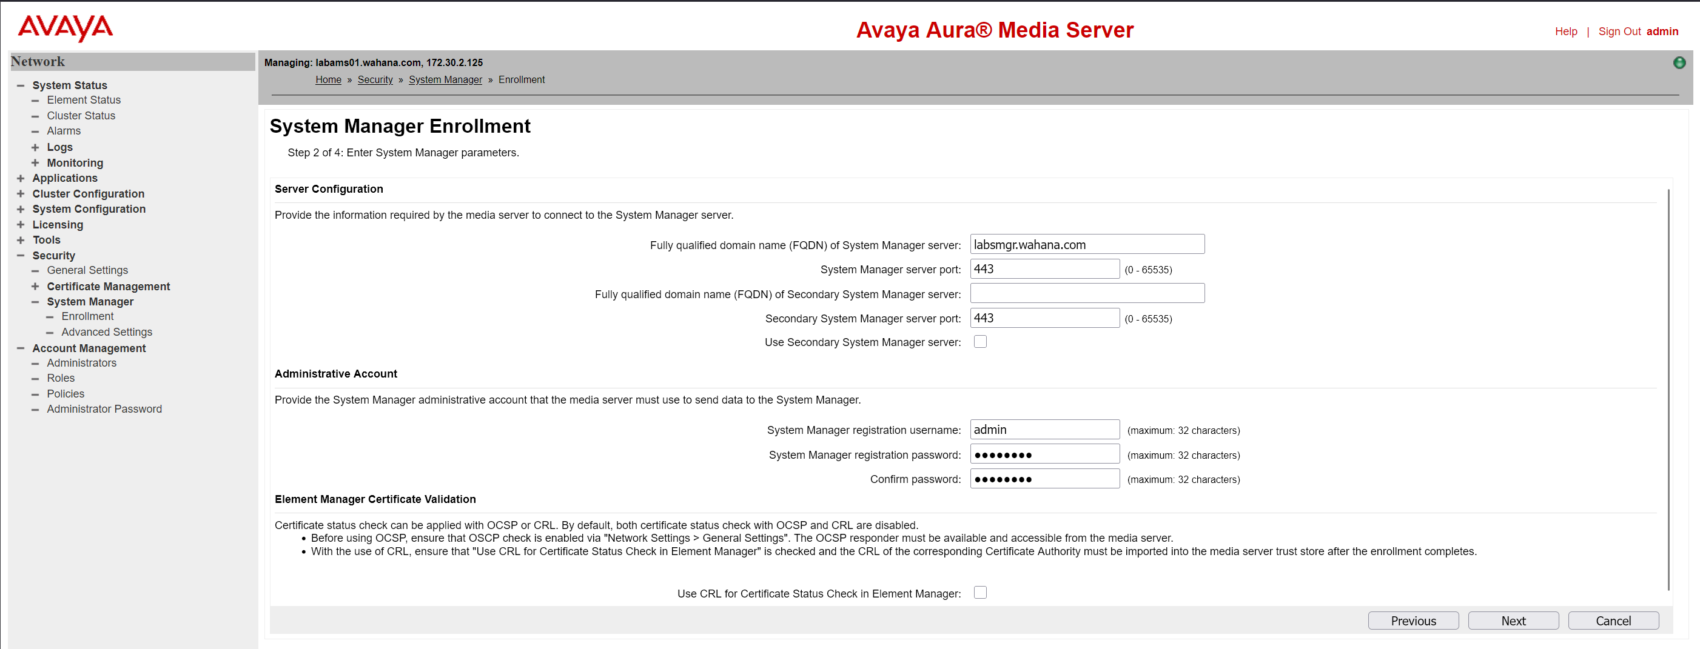Image resolution: width=1700 pixels, height=649 pixels.
Task: Go to Administrator Password page
Action: click(x=104, y=409)
